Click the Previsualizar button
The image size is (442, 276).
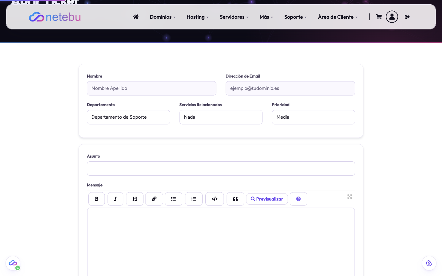267,199
